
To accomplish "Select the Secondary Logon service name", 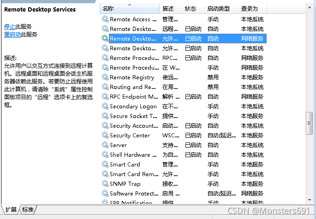I will [x=133, y=107].
